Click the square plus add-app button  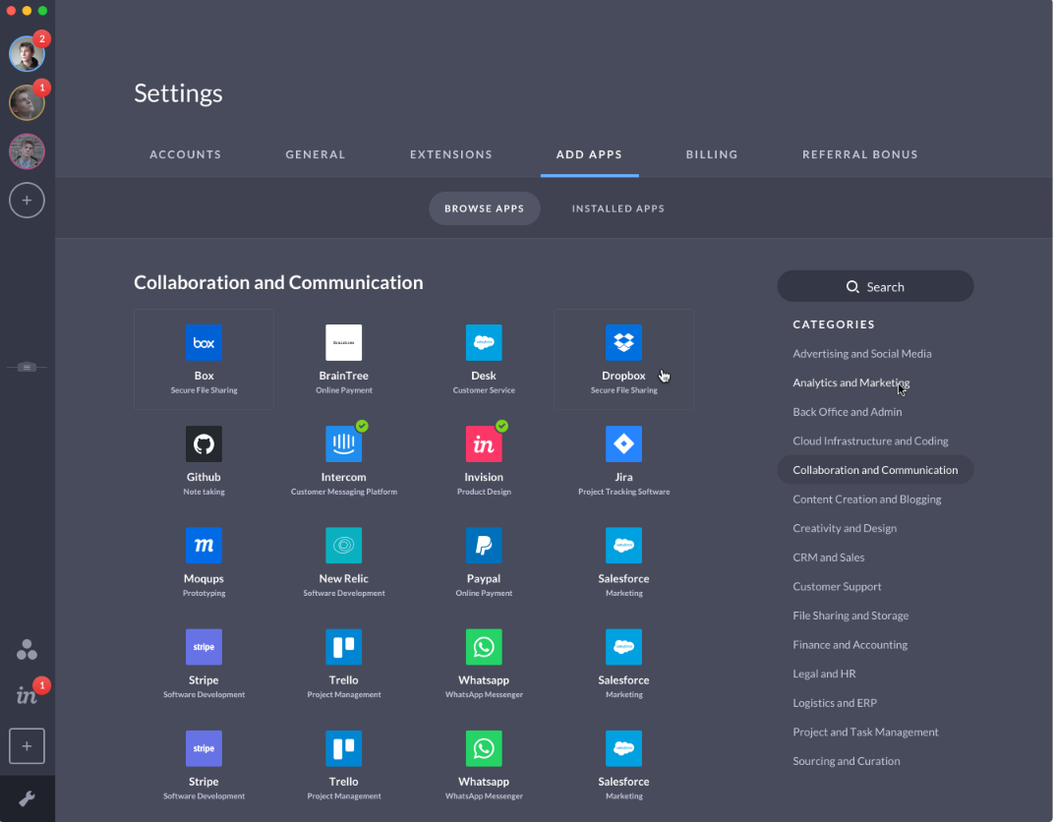point(27,746)
